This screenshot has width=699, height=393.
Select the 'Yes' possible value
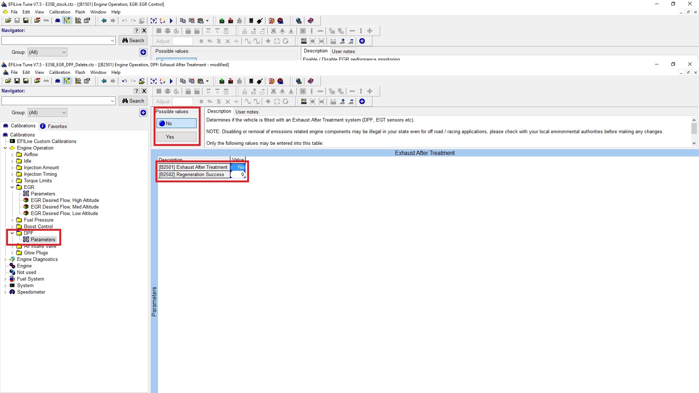click(x=177, y=137)
